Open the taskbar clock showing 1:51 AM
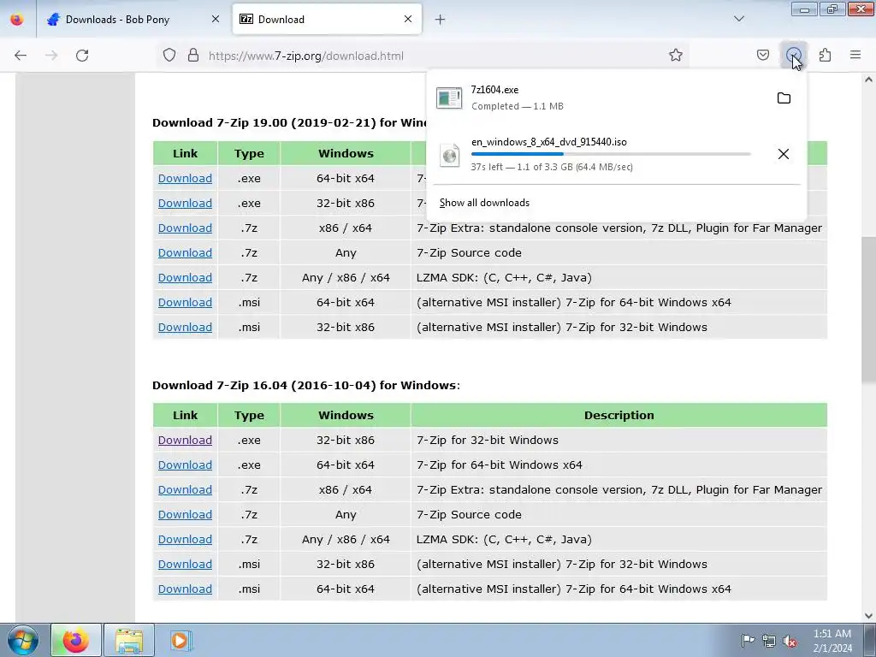This screenshot has width=876, height=657. click(x=832, y=641)
